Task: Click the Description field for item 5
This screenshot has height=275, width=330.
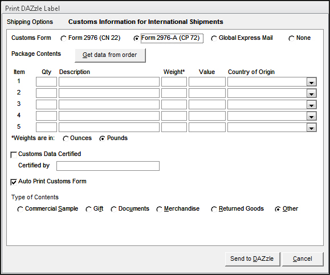Action: pos(109,127)
